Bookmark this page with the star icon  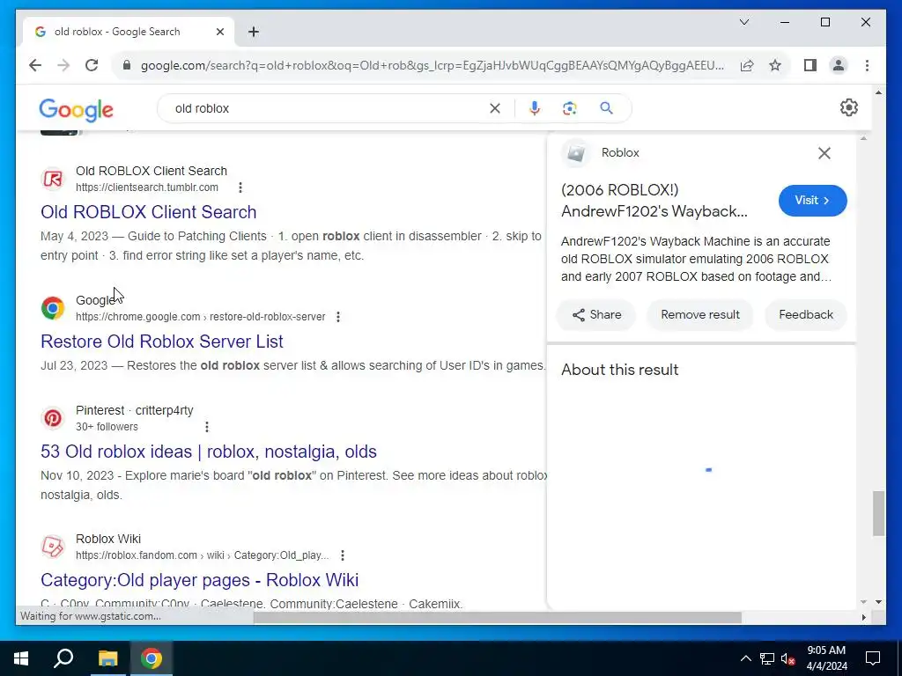[x=775, y=65]
